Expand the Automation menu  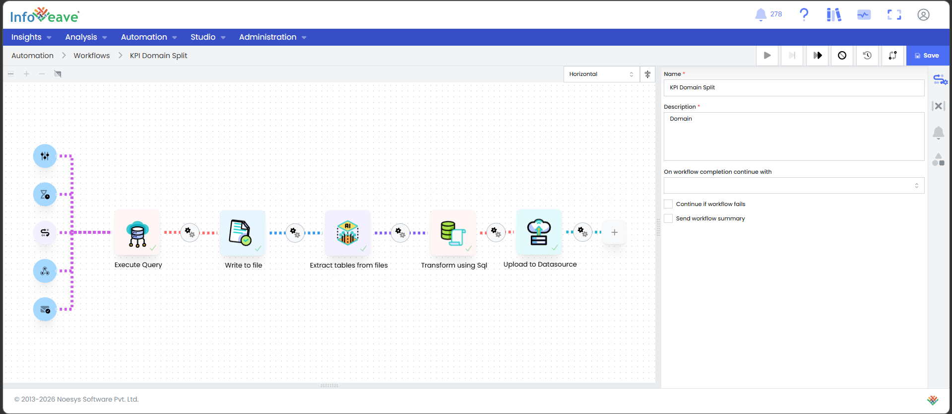point(149,37)
